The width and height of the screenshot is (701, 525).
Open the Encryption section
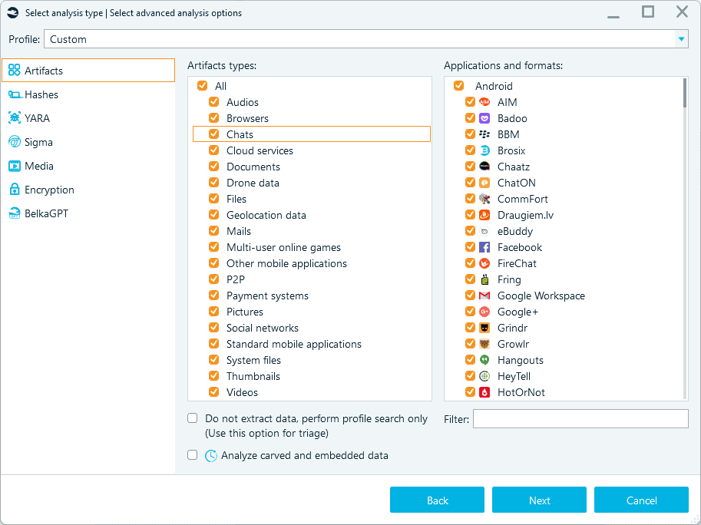click(88, 190)
